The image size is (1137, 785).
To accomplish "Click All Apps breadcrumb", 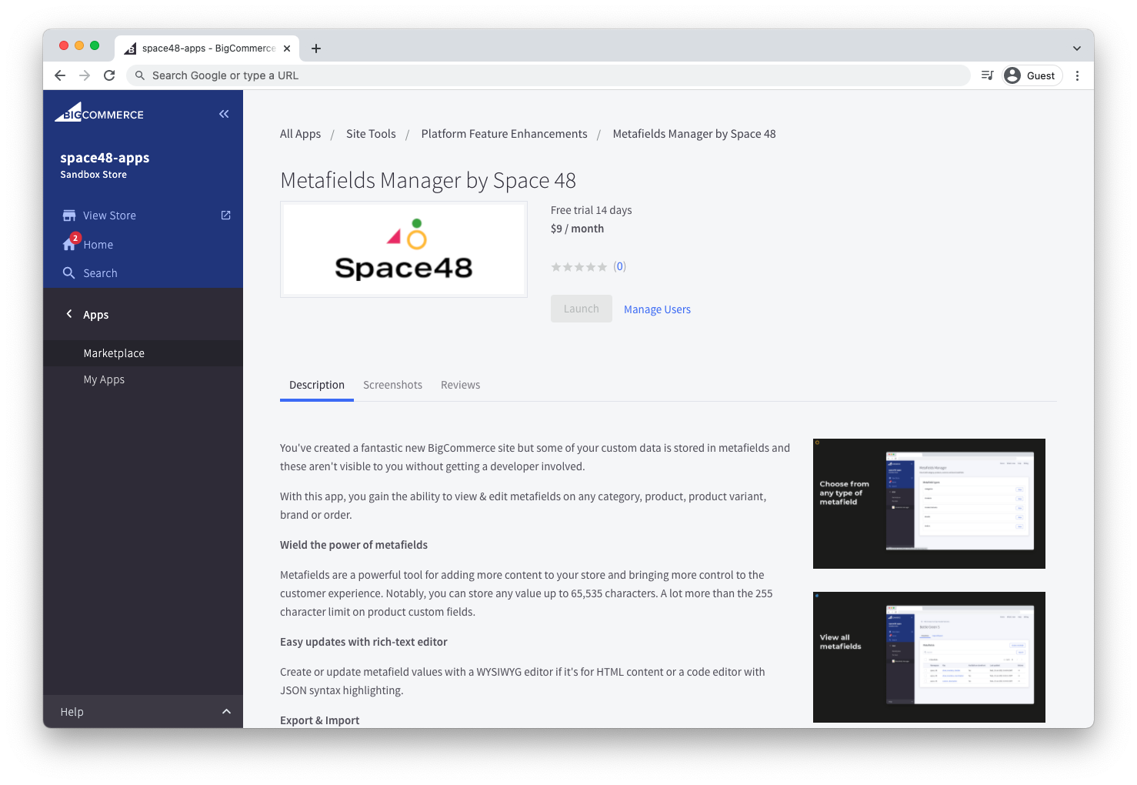I will pyautogui.click(x=301, y=134).
